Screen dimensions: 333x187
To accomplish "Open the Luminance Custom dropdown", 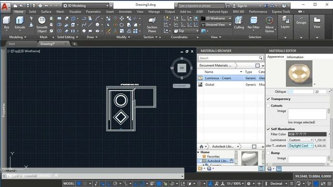I will (x=301, y=140).
